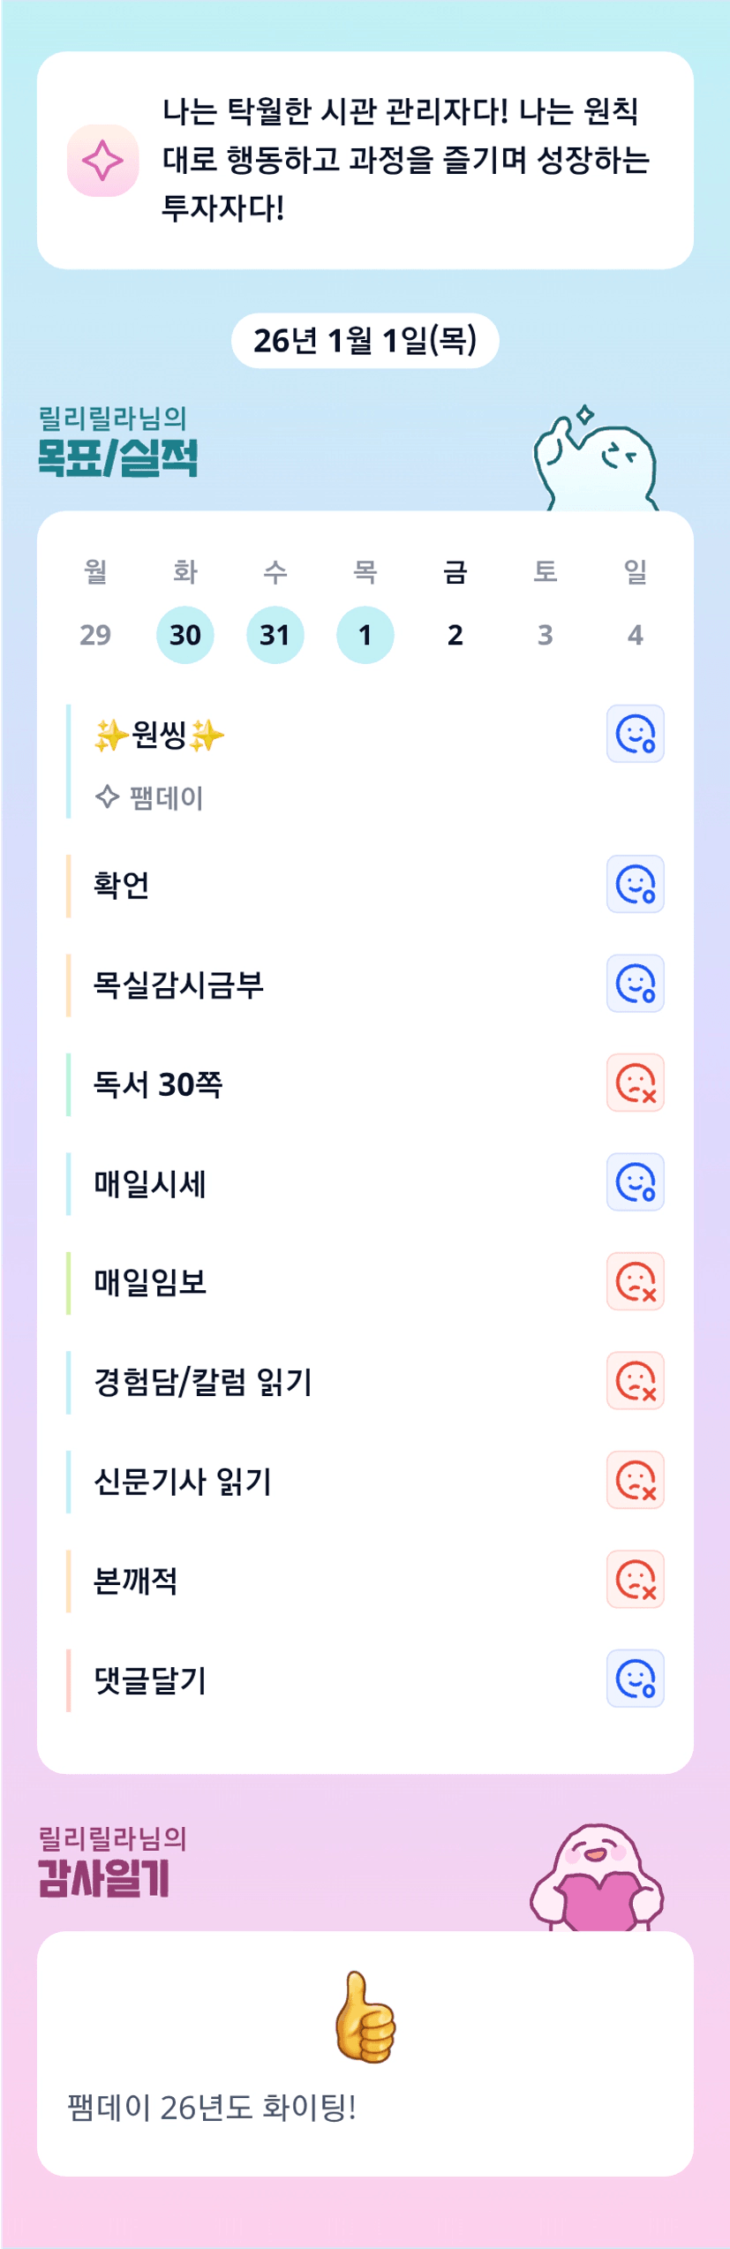Toggle the sad-face status for 독서 30쪽
This screenshot has width=730, height=2249.
point(635,1083)
